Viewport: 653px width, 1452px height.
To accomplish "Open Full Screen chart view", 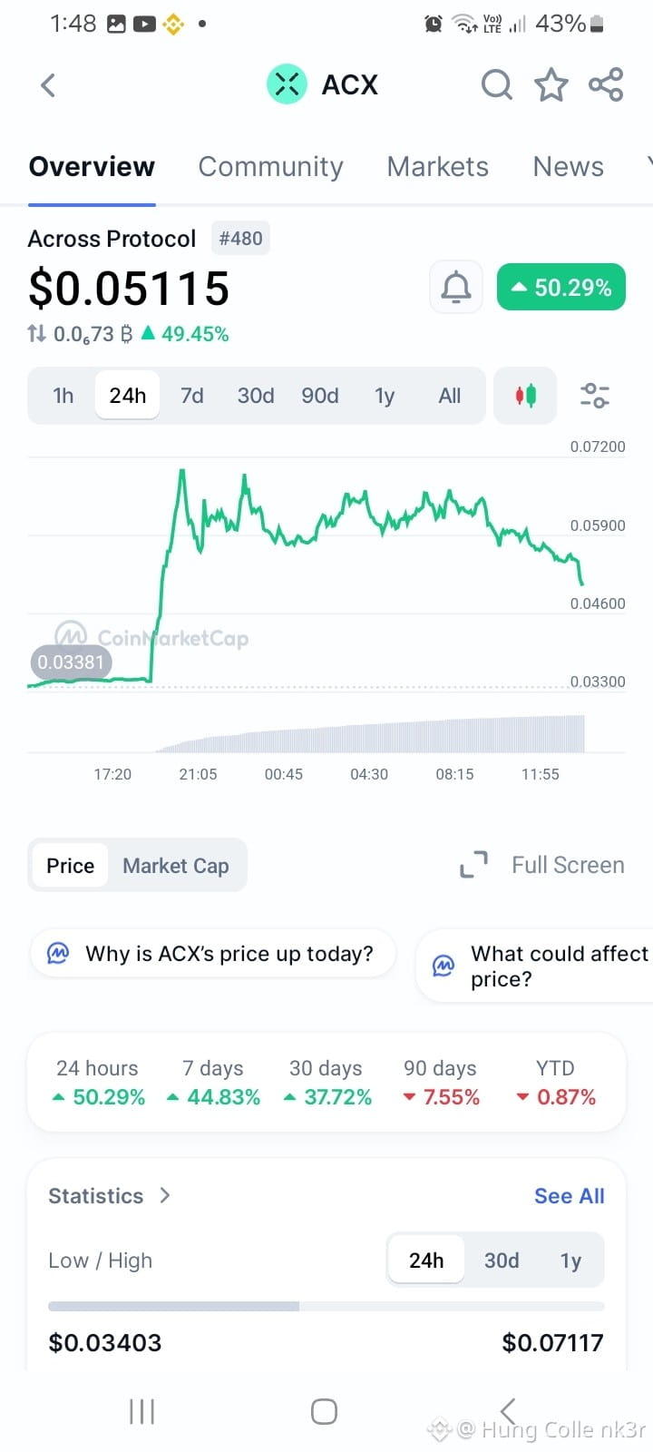I will [x=541, y=865].
